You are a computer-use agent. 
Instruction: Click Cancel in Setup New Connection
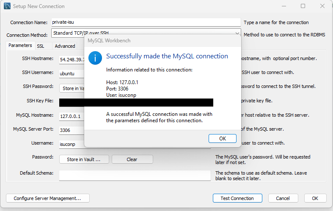click(283, 198)
